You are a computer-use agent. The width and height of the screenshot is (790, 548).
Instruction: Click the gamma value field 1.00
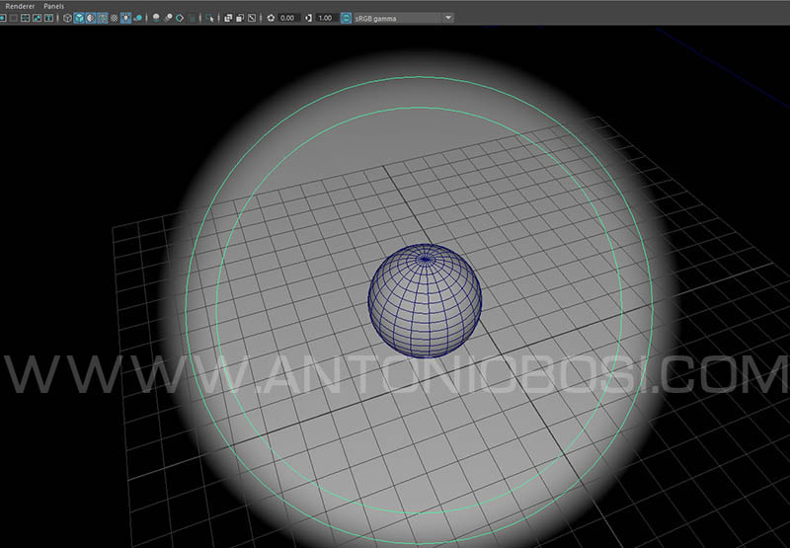[x=327, y=18]
